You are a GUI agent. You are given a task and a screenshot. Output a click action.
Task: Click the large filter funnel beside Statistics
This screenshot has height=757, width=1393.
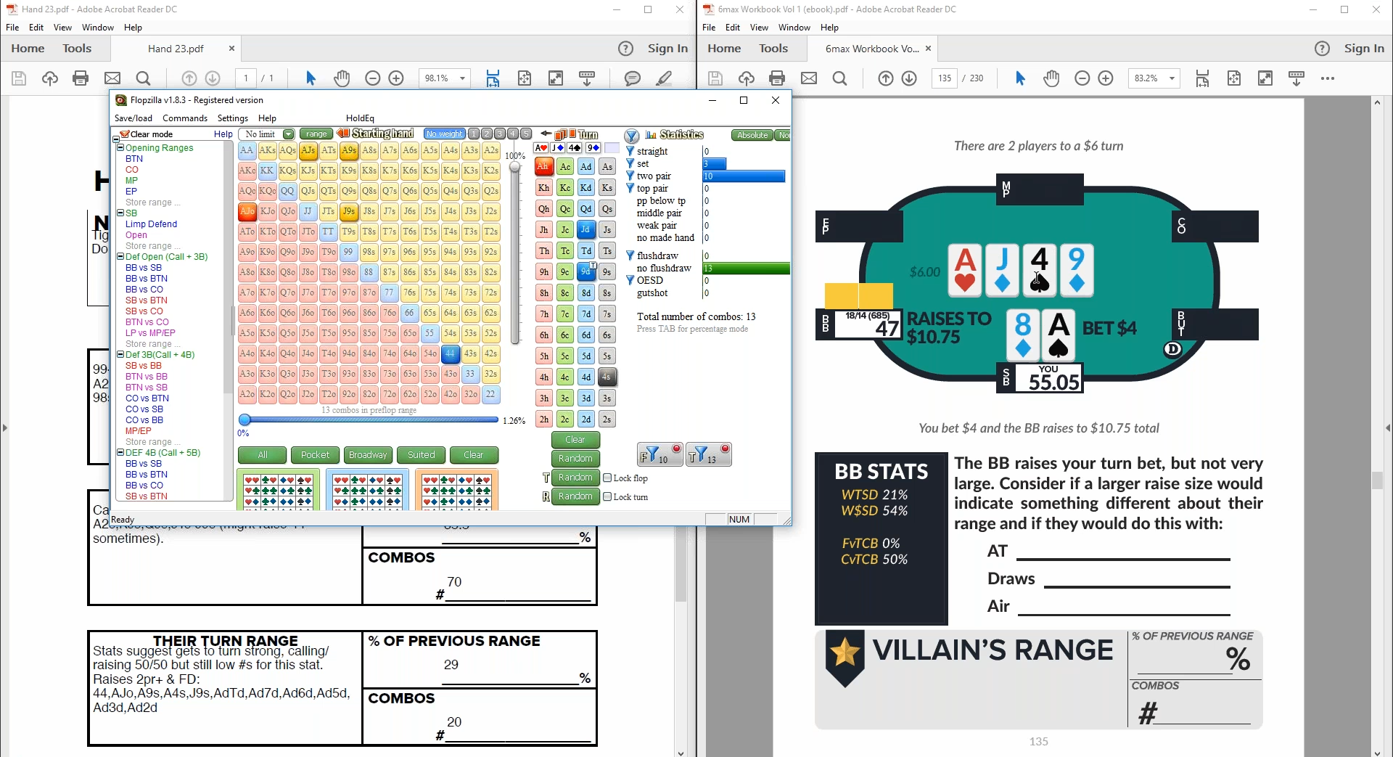(x=632, y=136)
